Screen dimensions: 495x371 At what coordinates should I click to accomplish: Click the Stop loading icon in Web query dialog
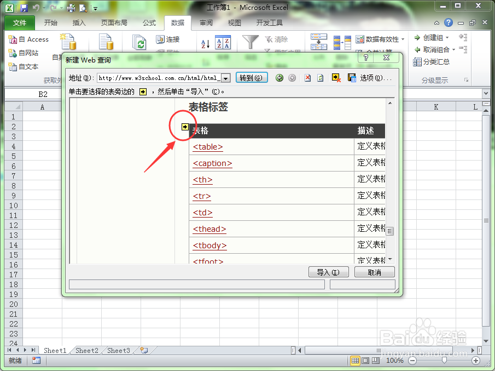(x=307, y=78)
